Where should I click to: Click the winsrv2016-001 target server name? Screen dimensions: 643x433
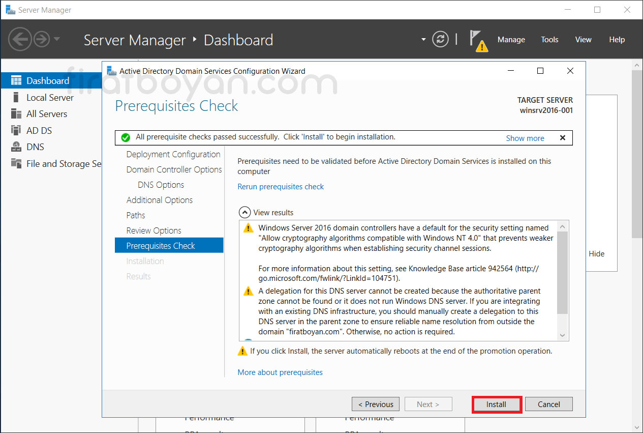point(546,110)
